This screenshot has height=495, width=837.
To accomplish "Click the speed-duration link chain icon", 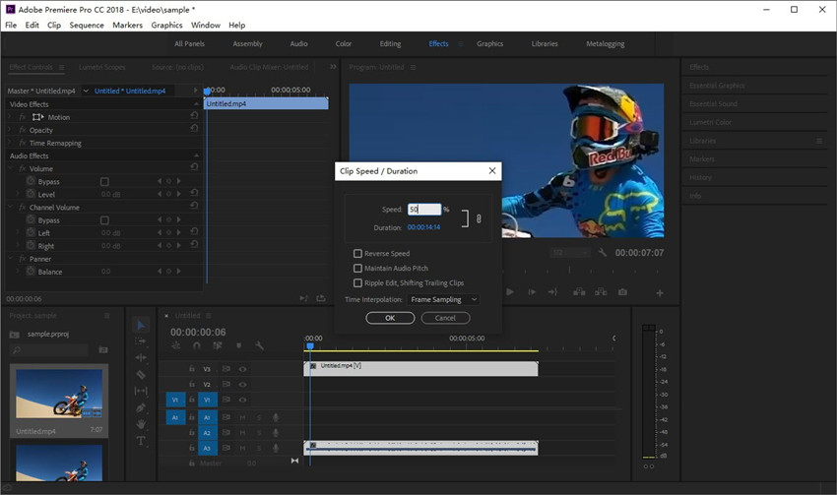I will click(x=479, y=218).
